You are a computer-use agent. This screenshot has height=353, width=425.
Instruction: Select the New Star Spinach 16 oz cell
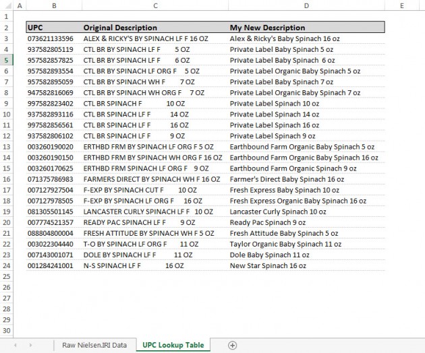[x=306, y=265]
